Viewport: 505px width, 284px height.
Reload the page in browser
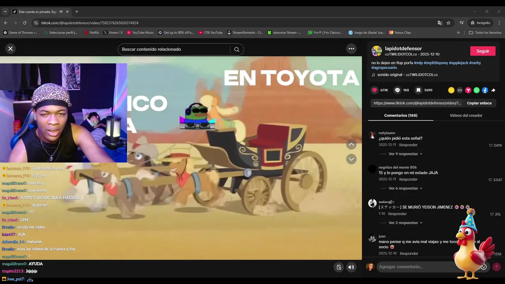tap(24, 23)
